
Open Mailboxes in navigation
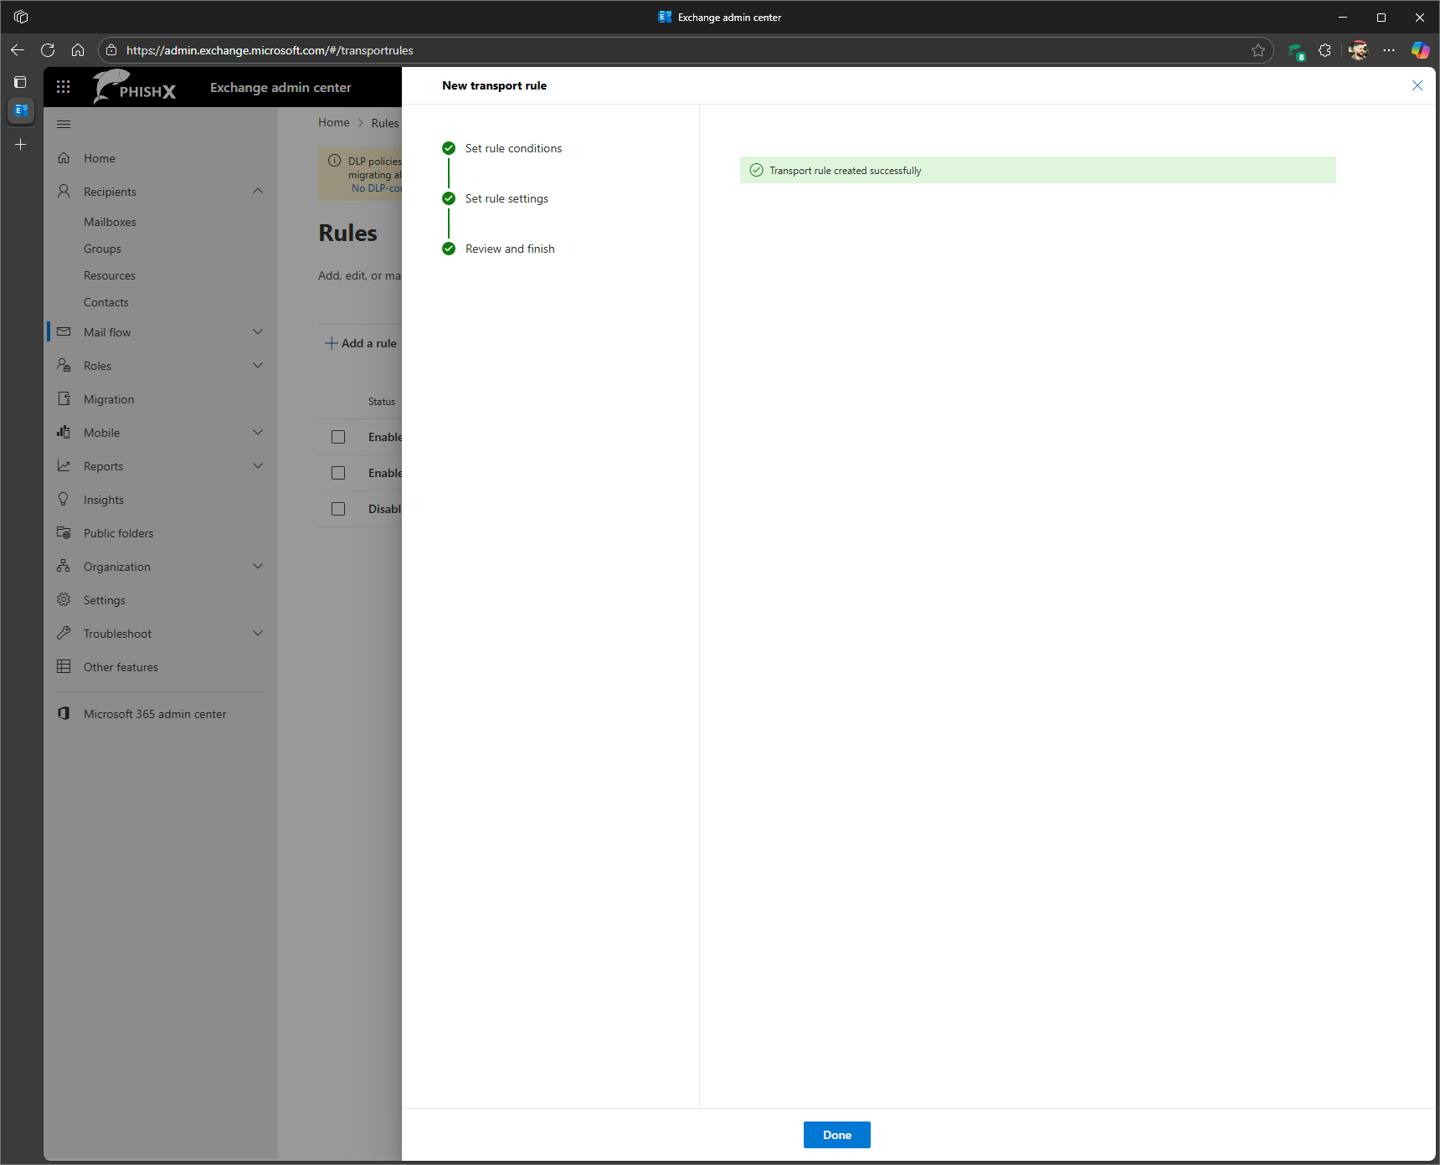[110, 222]
